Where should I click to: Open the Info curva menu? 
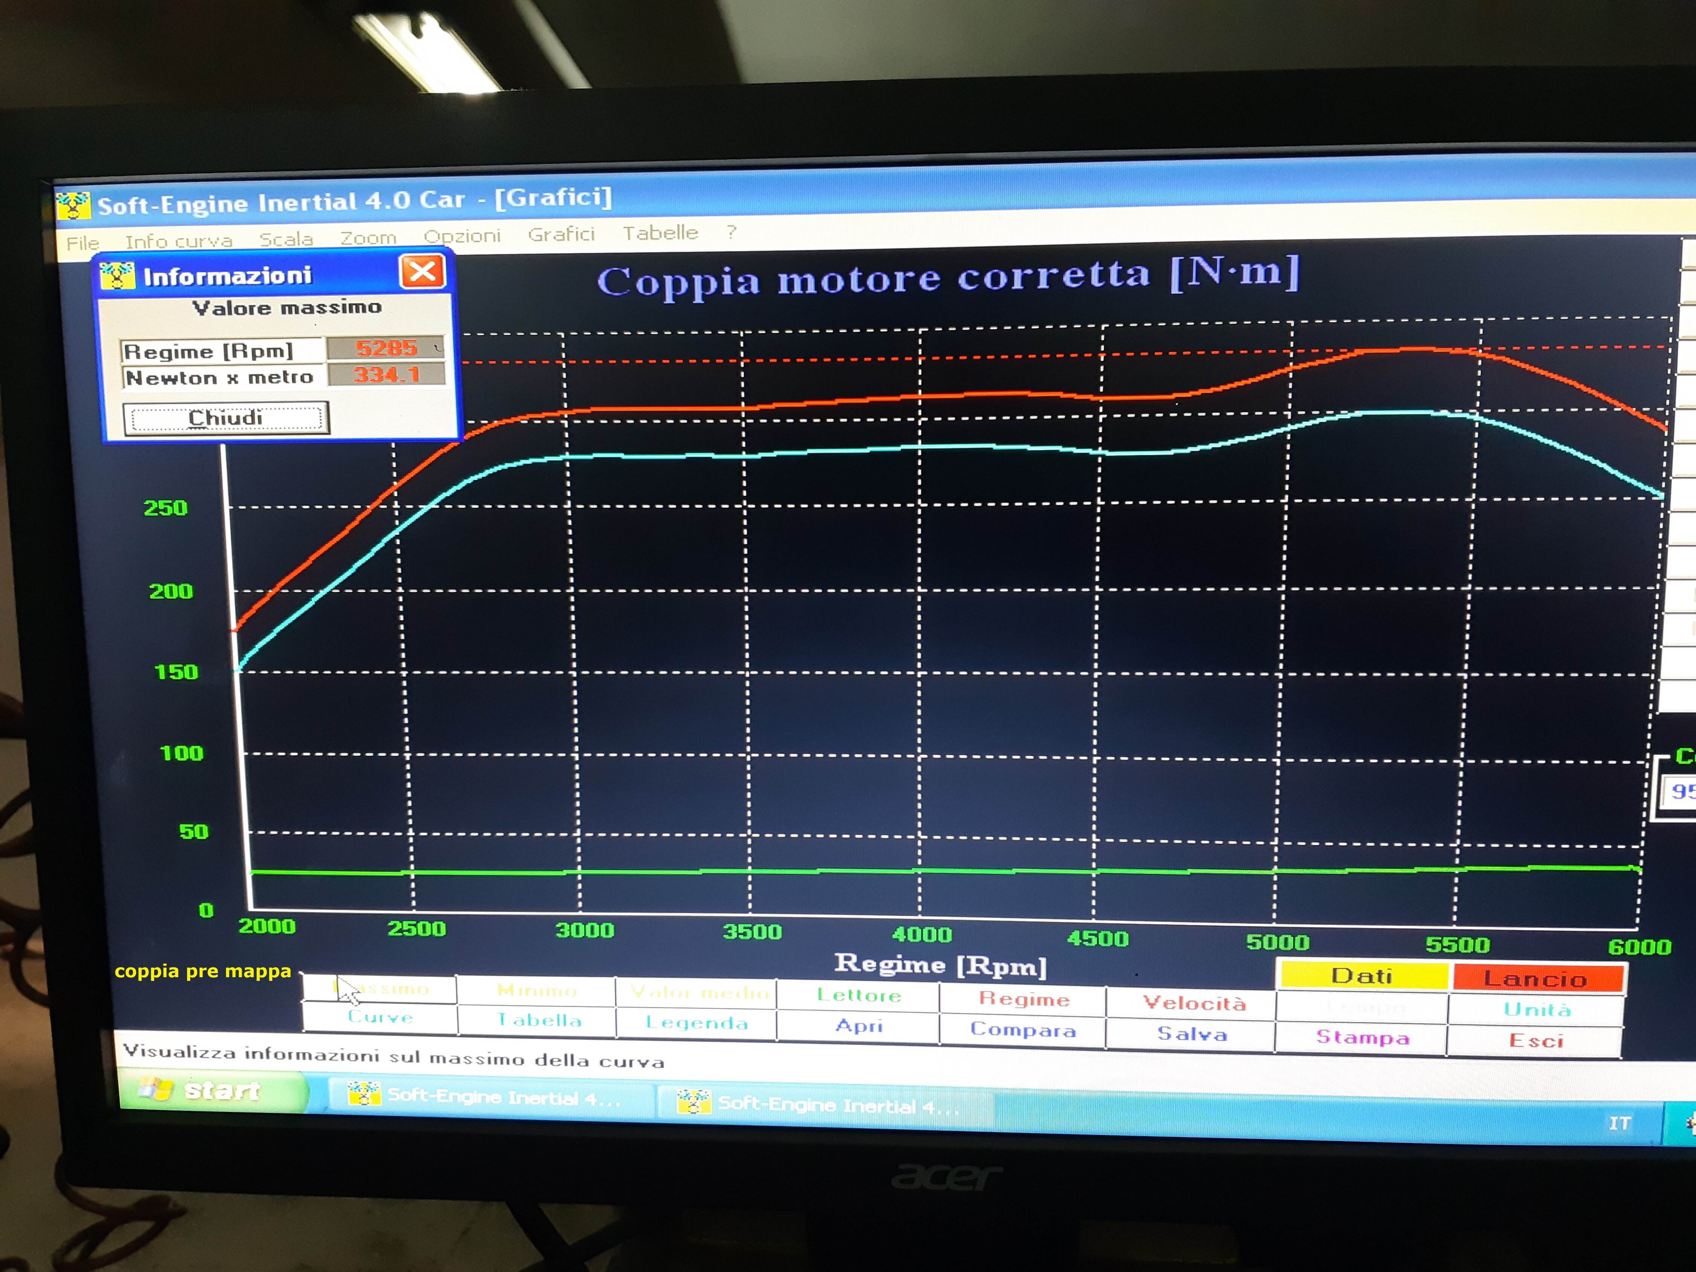(x=179, y=241)
